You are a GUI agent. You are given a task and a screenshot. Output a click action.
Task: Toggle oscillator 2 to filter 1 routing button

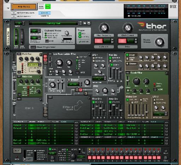pyautogui.click(x=45, y=59)
